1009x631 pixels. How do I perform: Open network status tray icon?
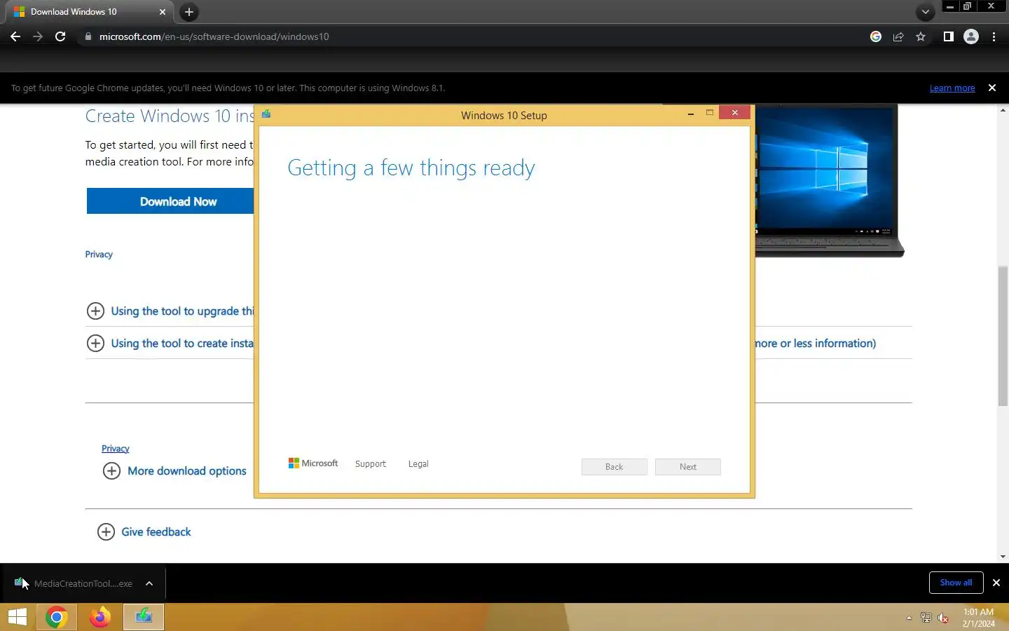point(926,618)
